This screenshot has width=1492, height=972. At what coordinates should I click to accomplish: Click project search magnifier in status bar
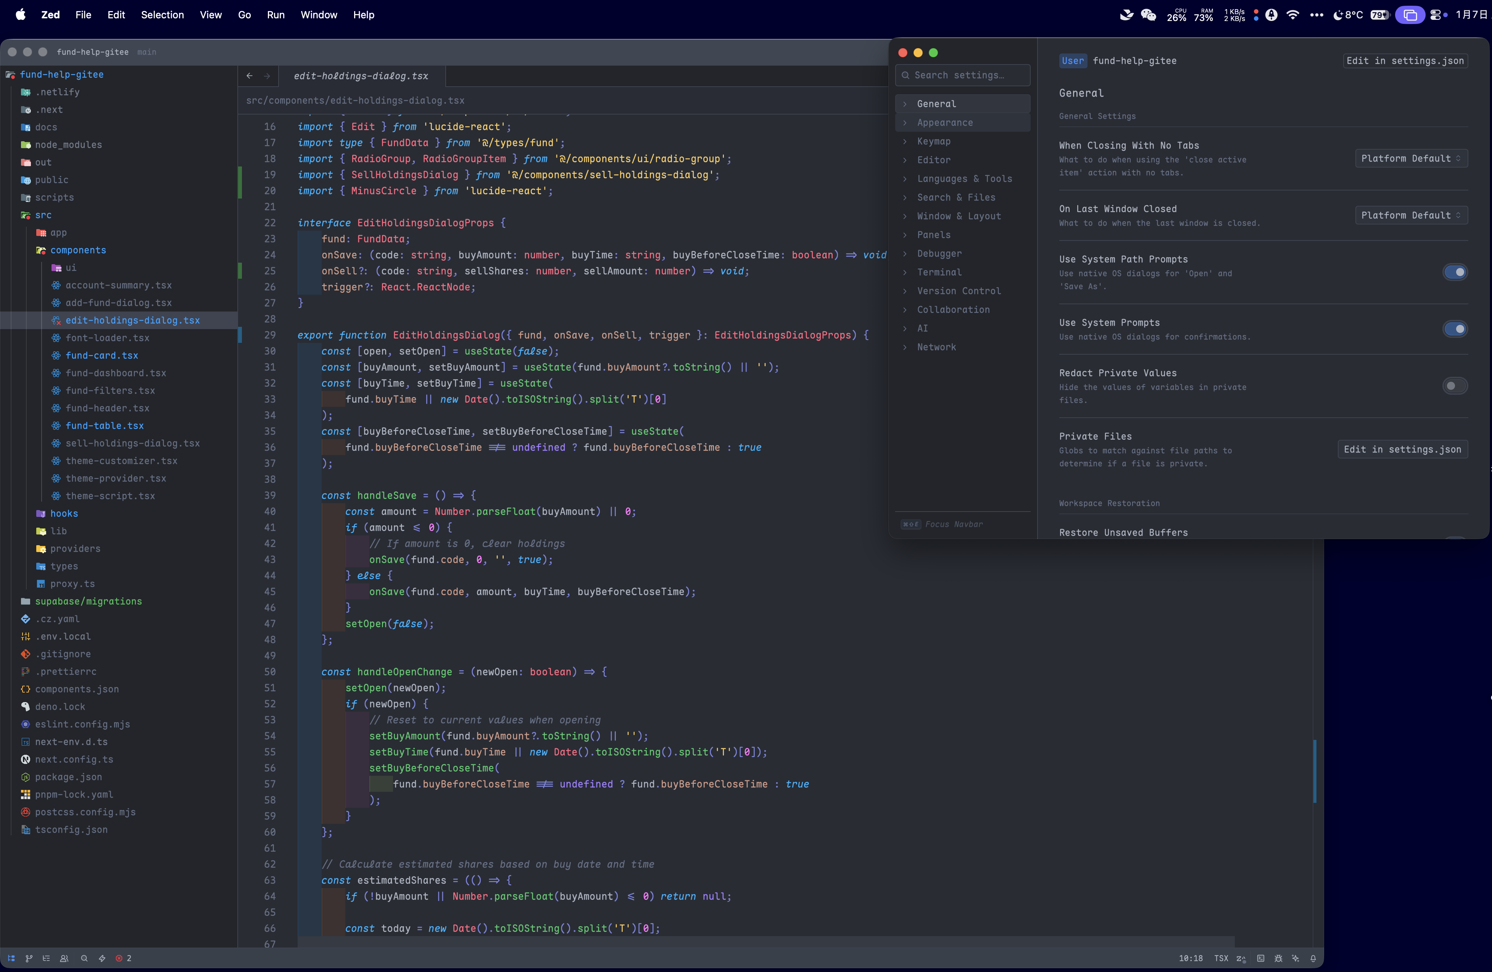84,958
